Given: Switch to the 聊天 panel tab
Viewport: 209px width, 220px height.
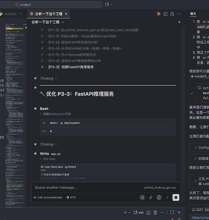Looking at the screenshot, I should coord(193,14).
